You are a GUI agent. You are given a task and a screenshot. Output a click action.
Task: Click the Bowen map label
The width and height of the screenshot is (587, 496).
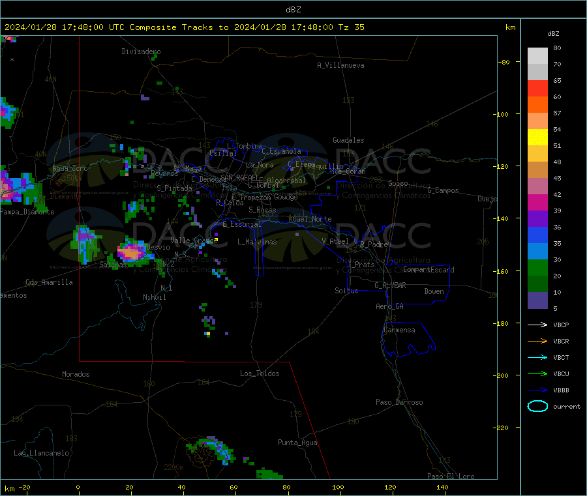tap(434, 291)
